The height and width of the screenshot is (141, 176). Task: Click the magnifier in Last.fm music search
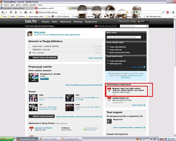(147, 26)
